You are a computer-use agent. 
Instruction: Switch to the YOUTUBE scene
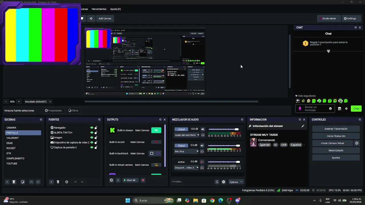click(23, 164)
